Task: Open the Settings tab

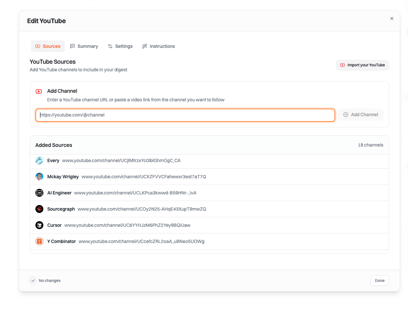Action: pos(120,46)
